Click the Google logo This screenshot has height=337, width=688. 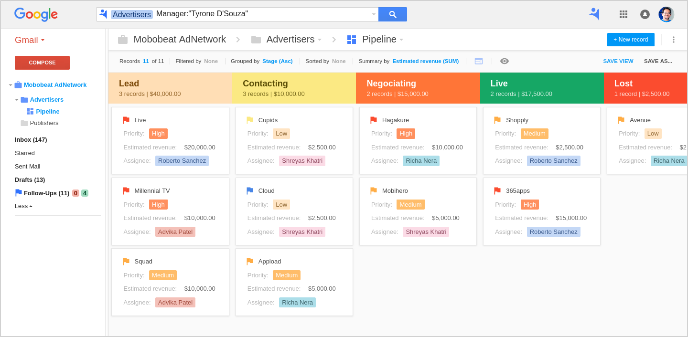pos(36,14)
